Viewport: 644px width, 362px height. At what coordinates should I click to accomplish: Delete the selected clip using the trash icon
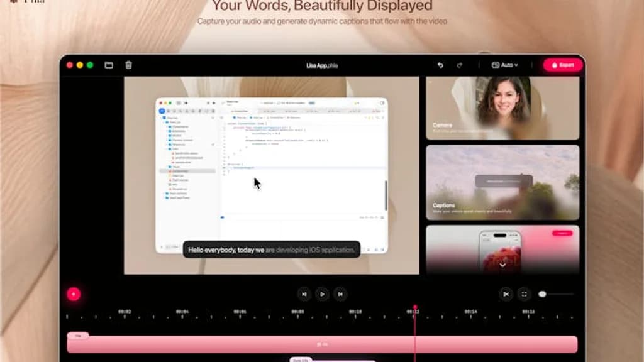point(128,64)
